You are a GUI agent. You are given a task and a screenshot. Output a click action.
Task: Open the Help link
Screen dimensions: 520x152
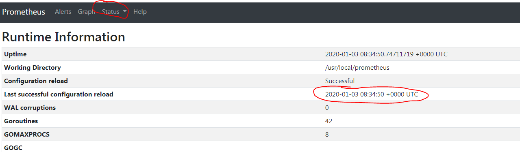click(x=140, y=12)
